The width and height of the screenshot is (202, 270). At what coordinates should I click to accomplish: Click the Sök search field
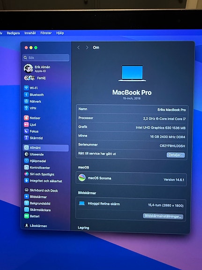pyautogui.click(x=46, y=57)
